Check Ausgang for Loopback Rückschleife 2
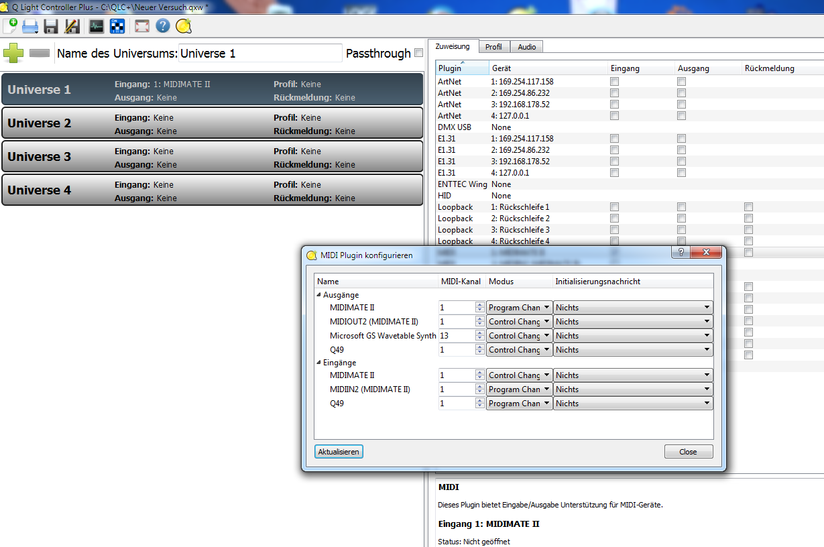 point(681,219)
